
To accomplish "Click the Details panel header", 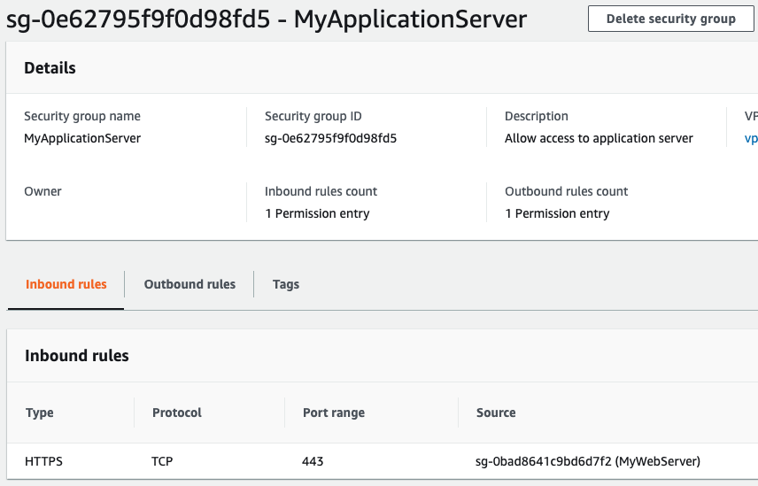I will [x=50, y=68].
